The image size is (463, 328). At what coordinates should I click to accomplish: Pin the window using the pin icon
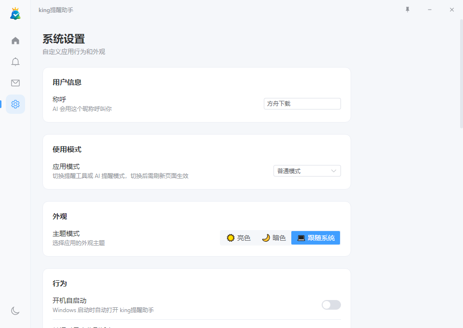407,9
